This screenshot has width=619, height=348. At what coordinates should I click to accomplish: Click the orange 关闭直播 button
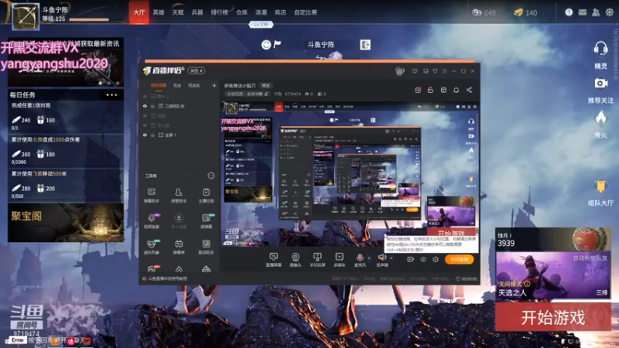point(459,259)
